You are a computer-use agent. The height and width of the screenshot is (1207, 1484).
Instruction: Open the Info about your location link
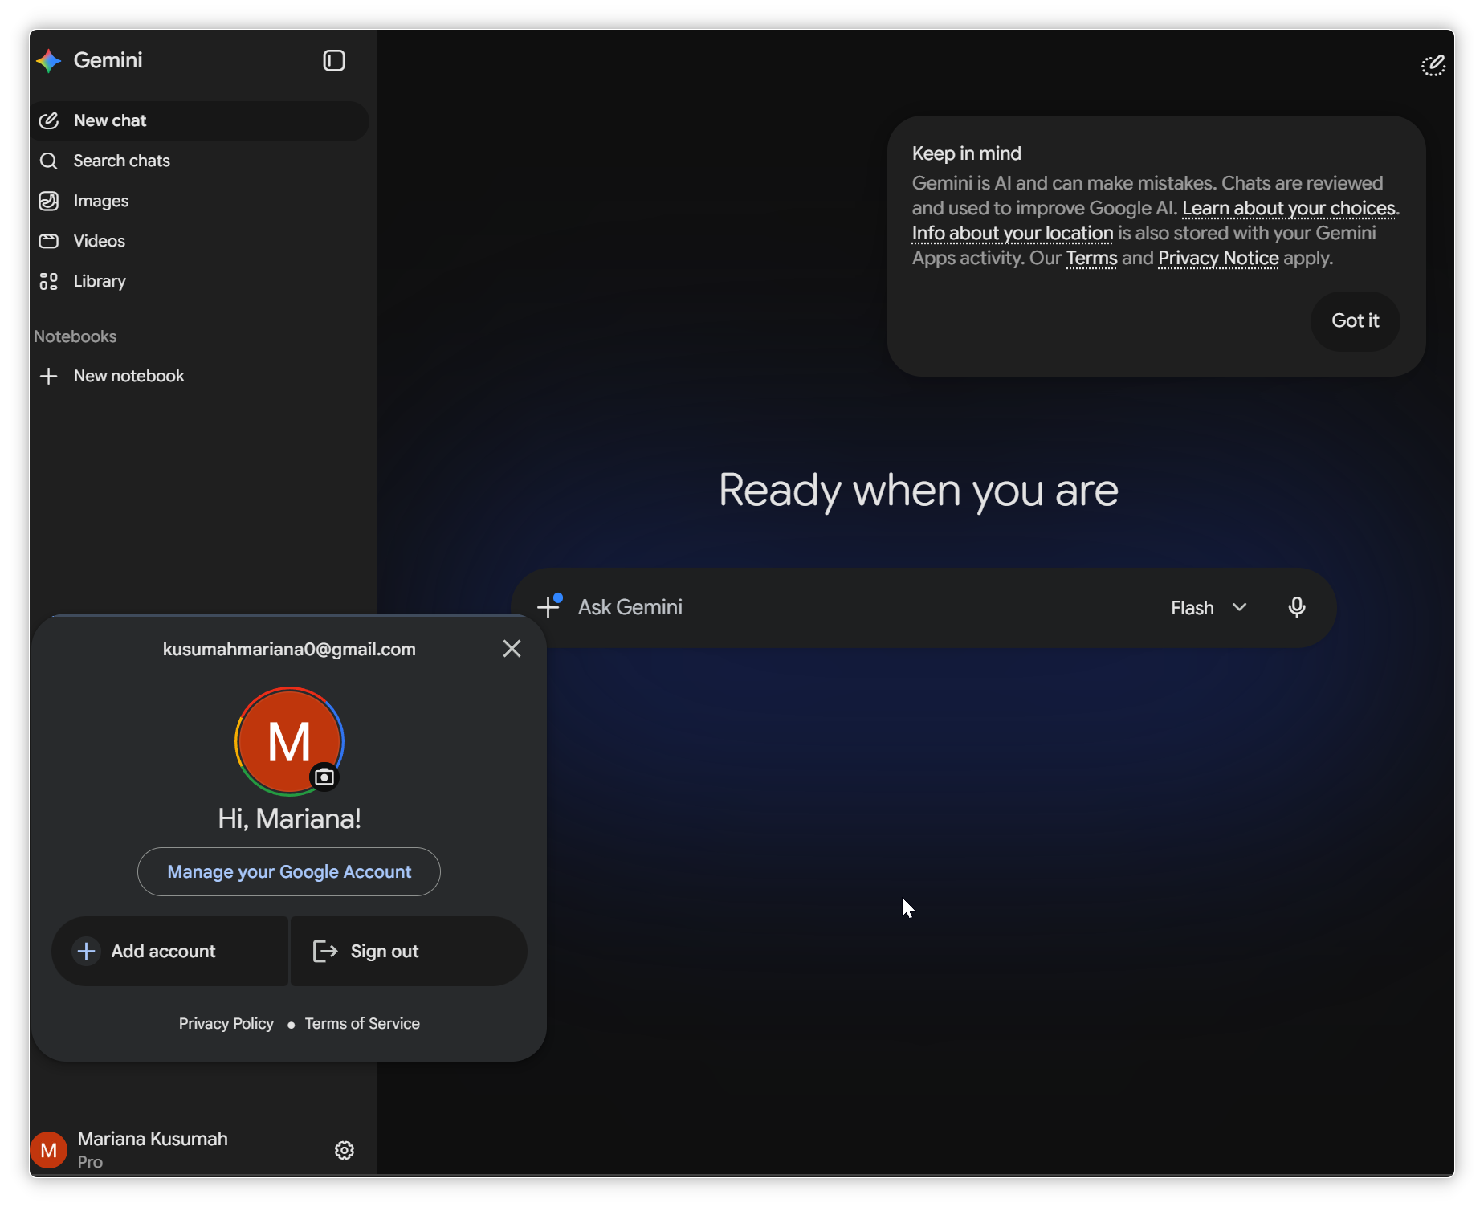[1013, 233]
